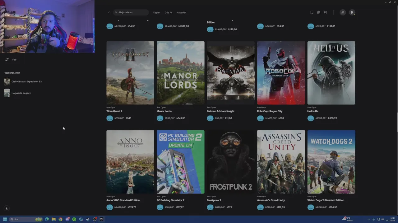This screenshot has height=223, width=398.
Task: Click the Windows taskbar Ara search box
Action: pos(26,219)
